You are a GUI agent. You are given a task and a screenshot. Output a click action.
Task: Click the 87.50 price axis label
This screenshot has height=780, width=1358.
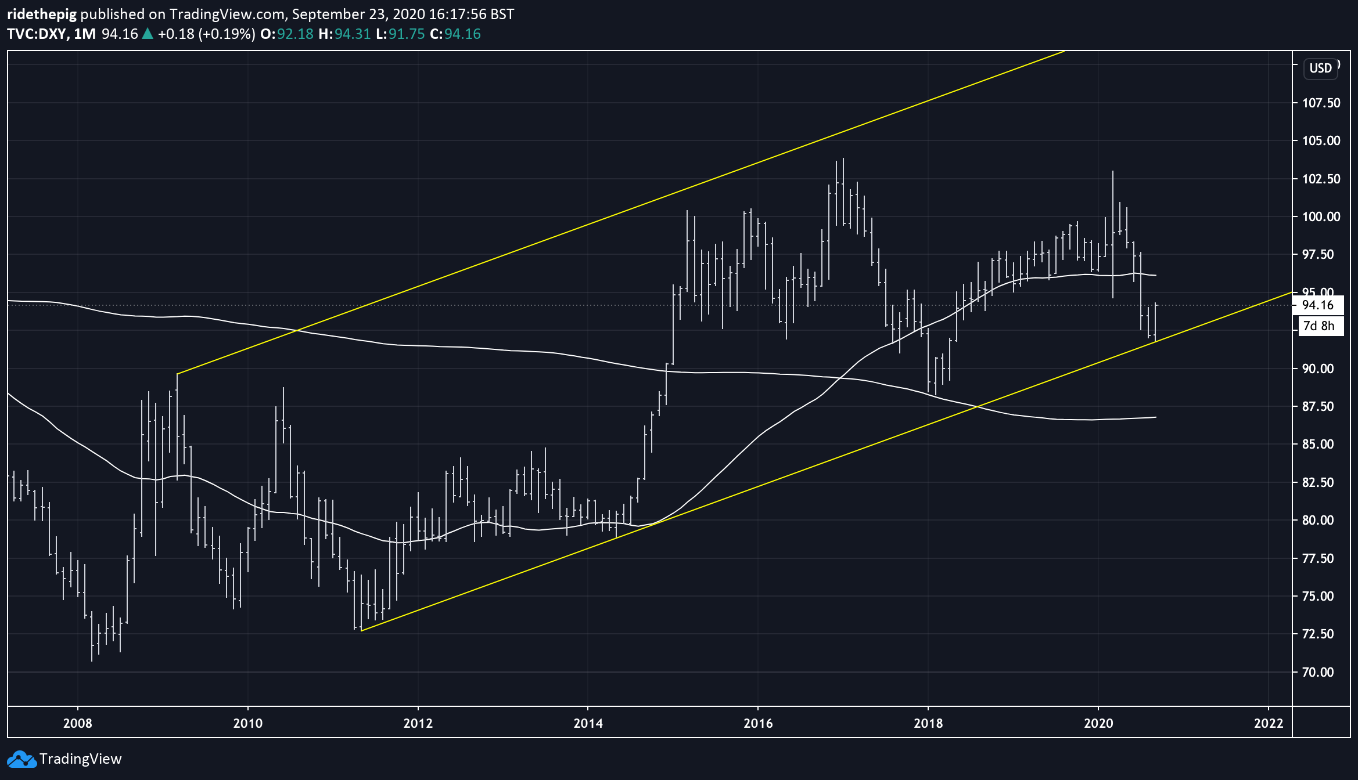[1318, 406]
